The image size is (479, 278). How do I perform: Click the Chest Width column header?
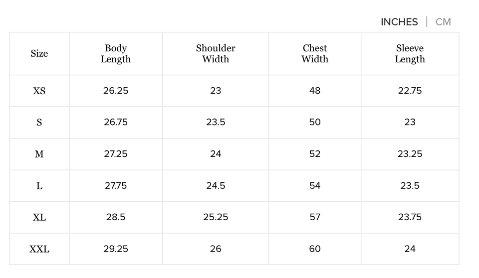click(x=315, y=54)
